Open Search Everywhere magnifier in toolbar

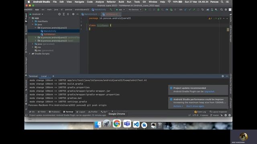click(x=221, y=10)
